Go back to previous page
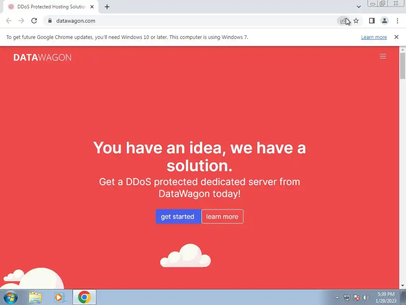Screen dimensions: 406x305 9,21
